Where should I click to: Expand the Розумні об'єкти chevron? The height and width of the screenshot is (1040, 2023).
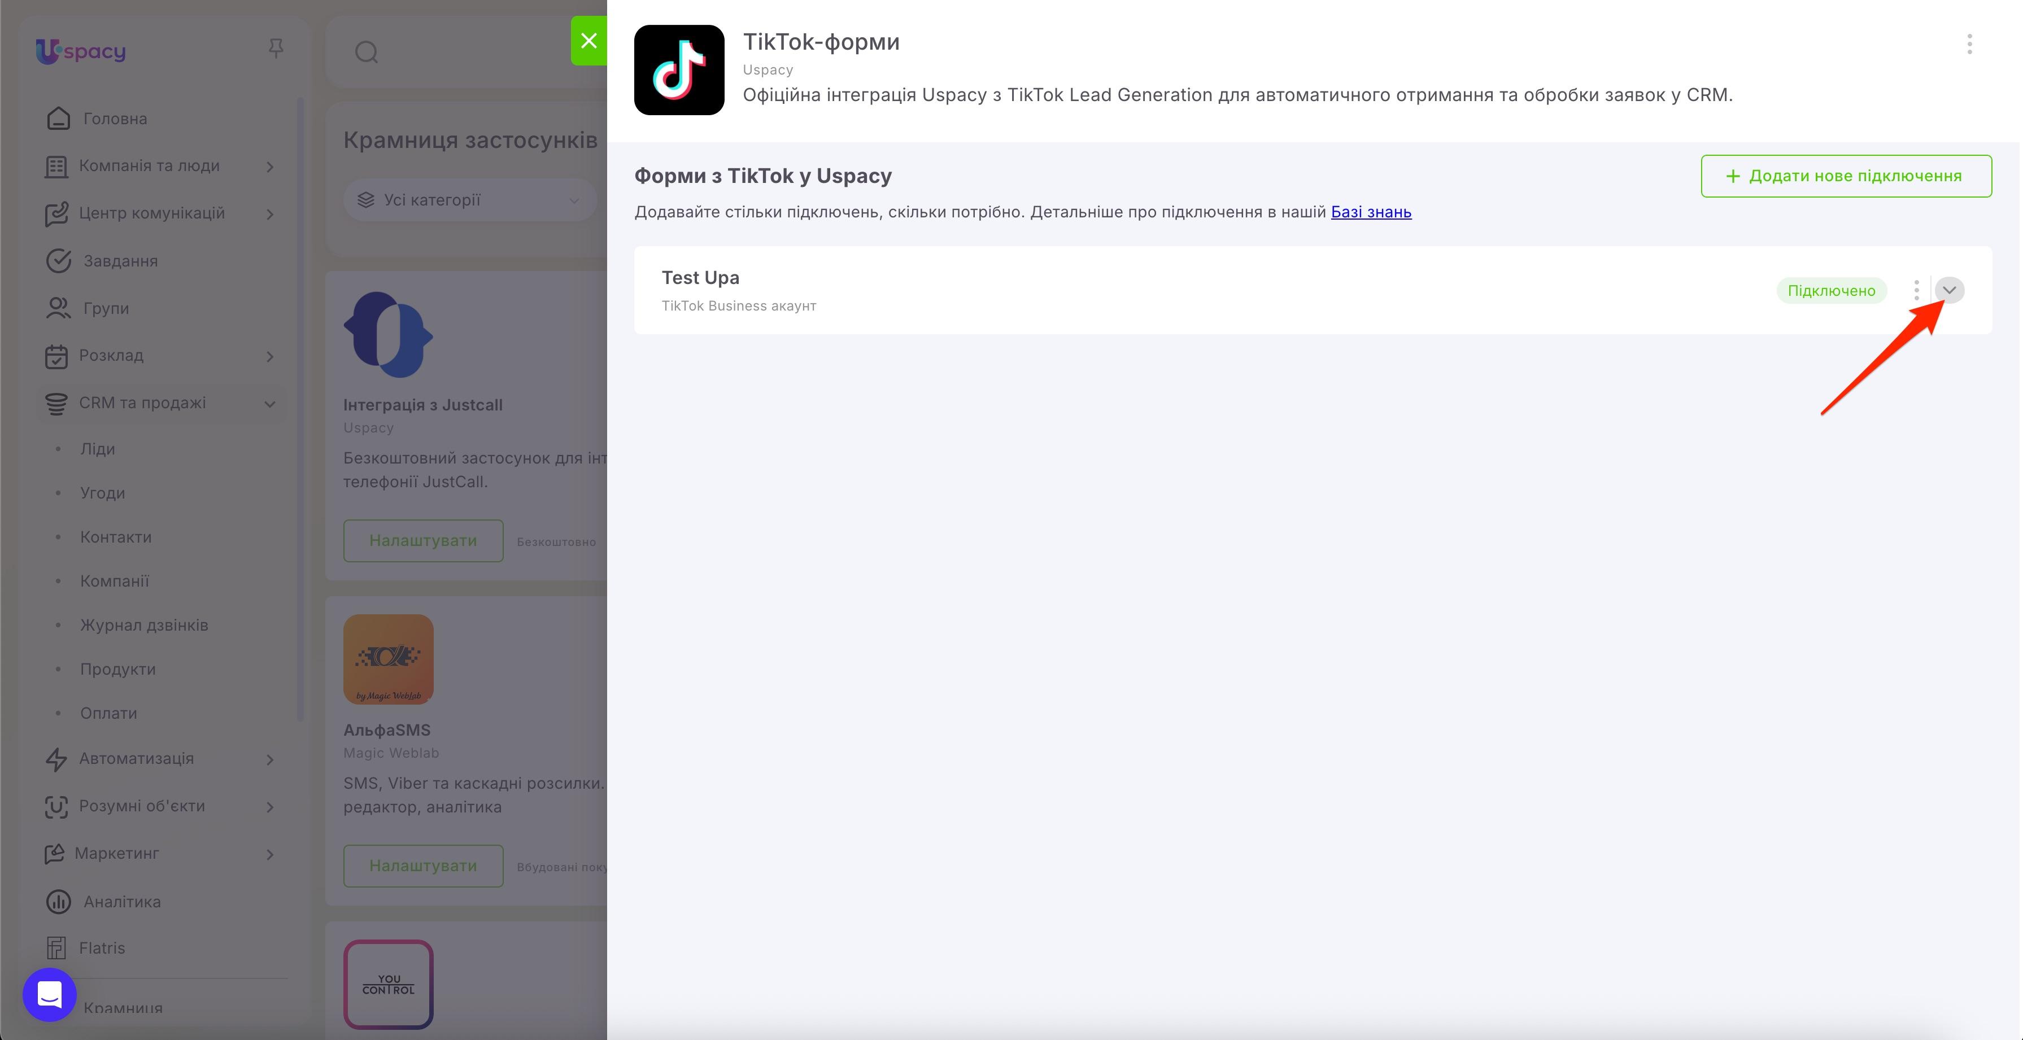[270, 807]
